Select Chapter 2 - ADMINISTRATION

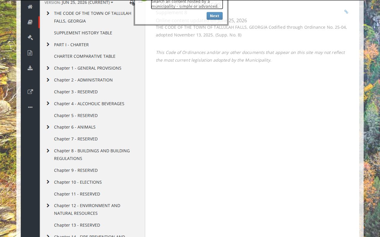83,80
